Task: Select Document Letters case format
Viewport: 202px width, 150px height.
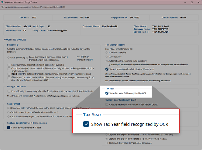Action: 9,108
